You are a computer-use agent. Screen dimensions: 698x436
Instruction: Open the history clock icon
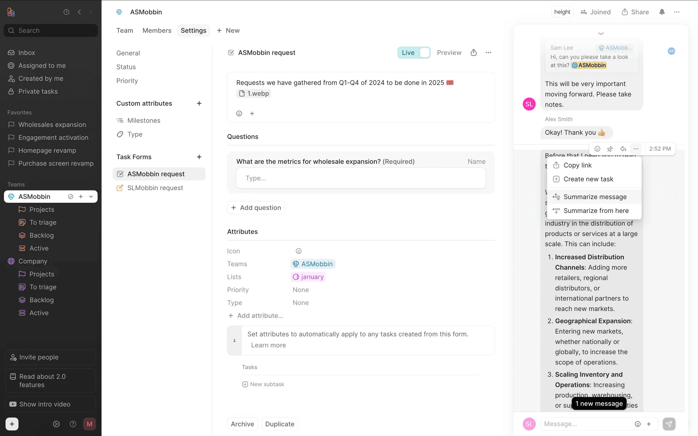coord(66,12)
